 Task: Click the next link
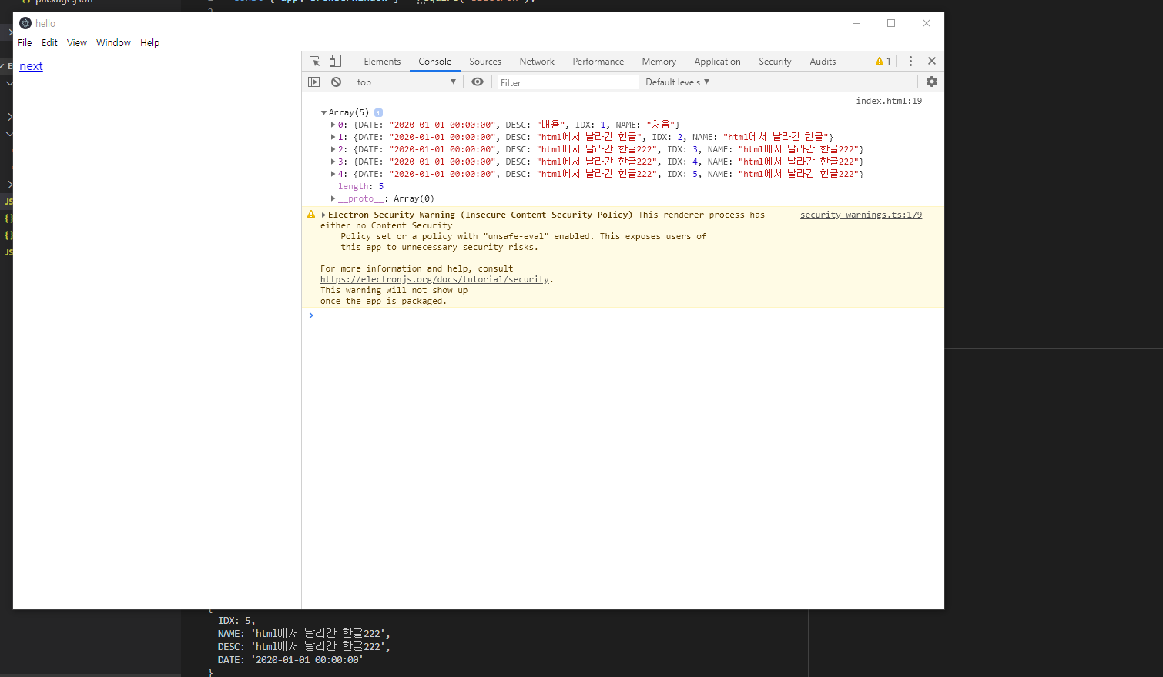point(31,66)
